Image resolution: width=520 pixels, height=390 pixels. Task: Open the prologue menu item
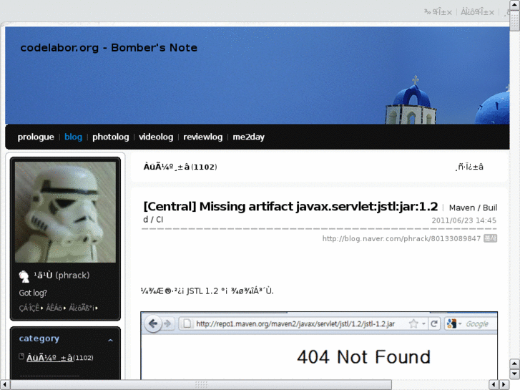(x=36, y=137)
